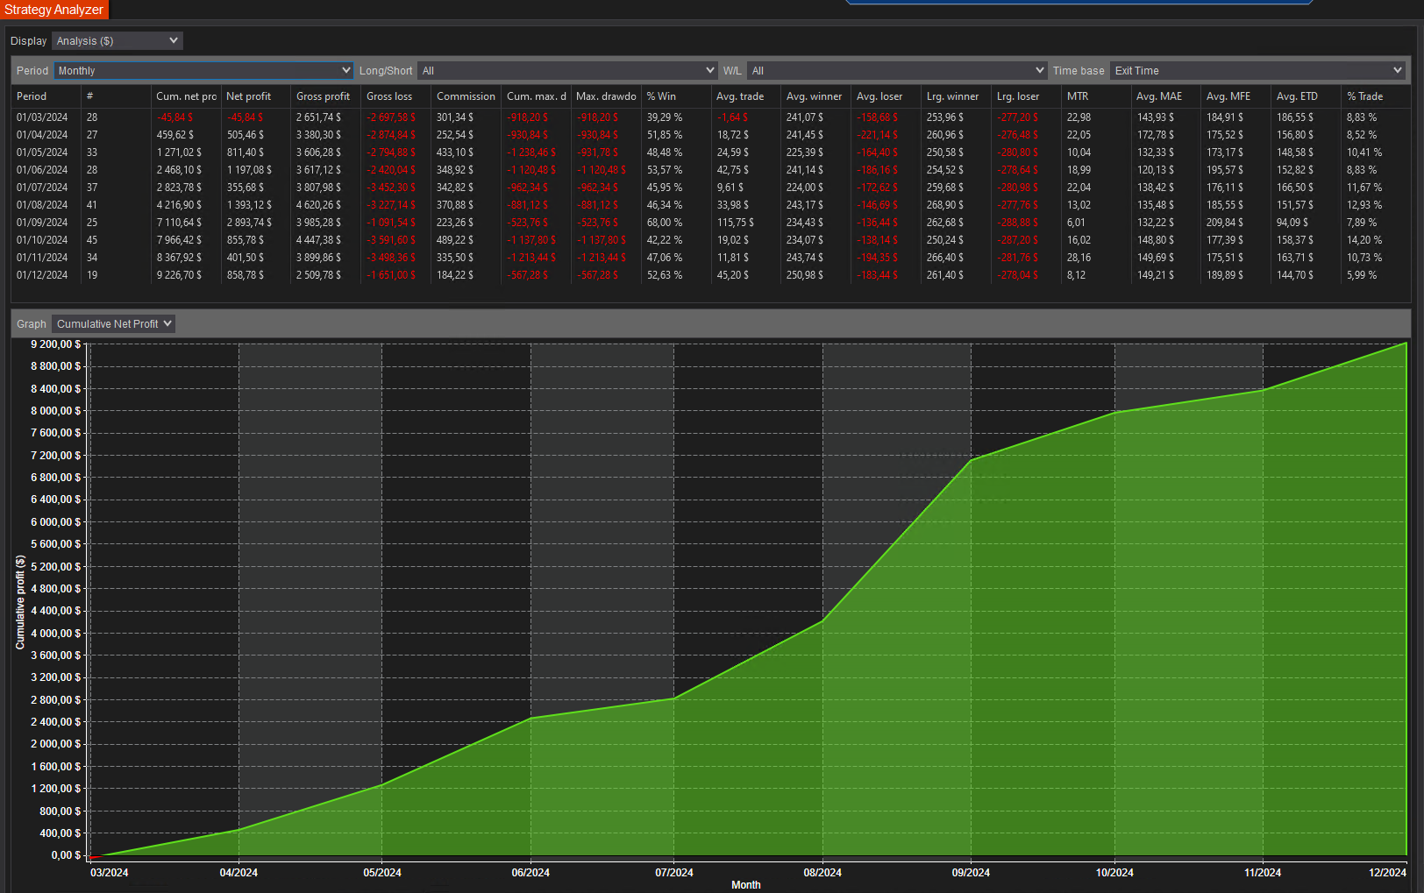
Task: Open the Display dropdown showing Analysis ($)
Action: pos(117,41)
